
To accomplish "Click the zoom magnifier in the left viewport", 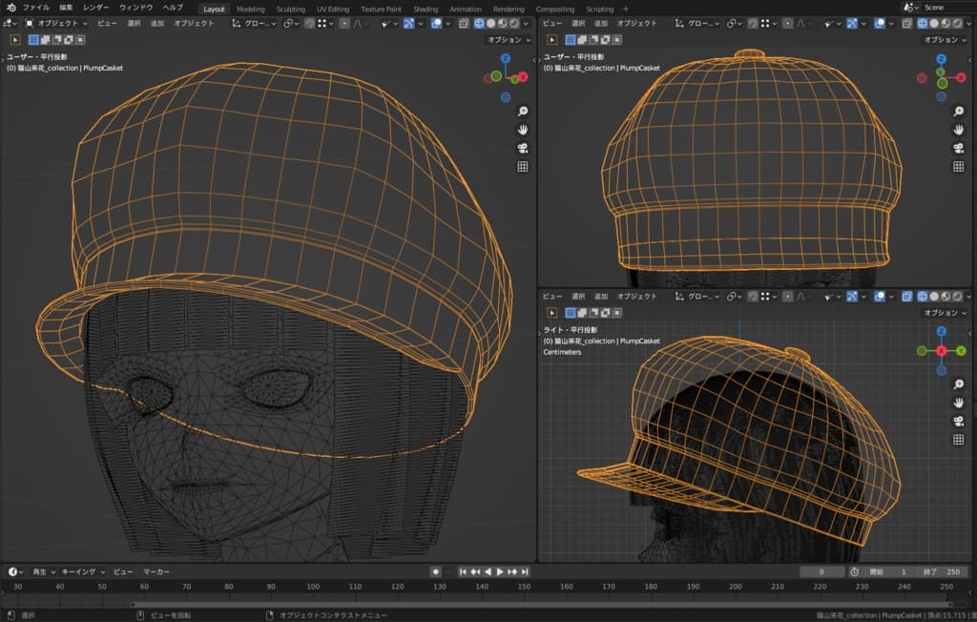I will [x=523, y=111].
